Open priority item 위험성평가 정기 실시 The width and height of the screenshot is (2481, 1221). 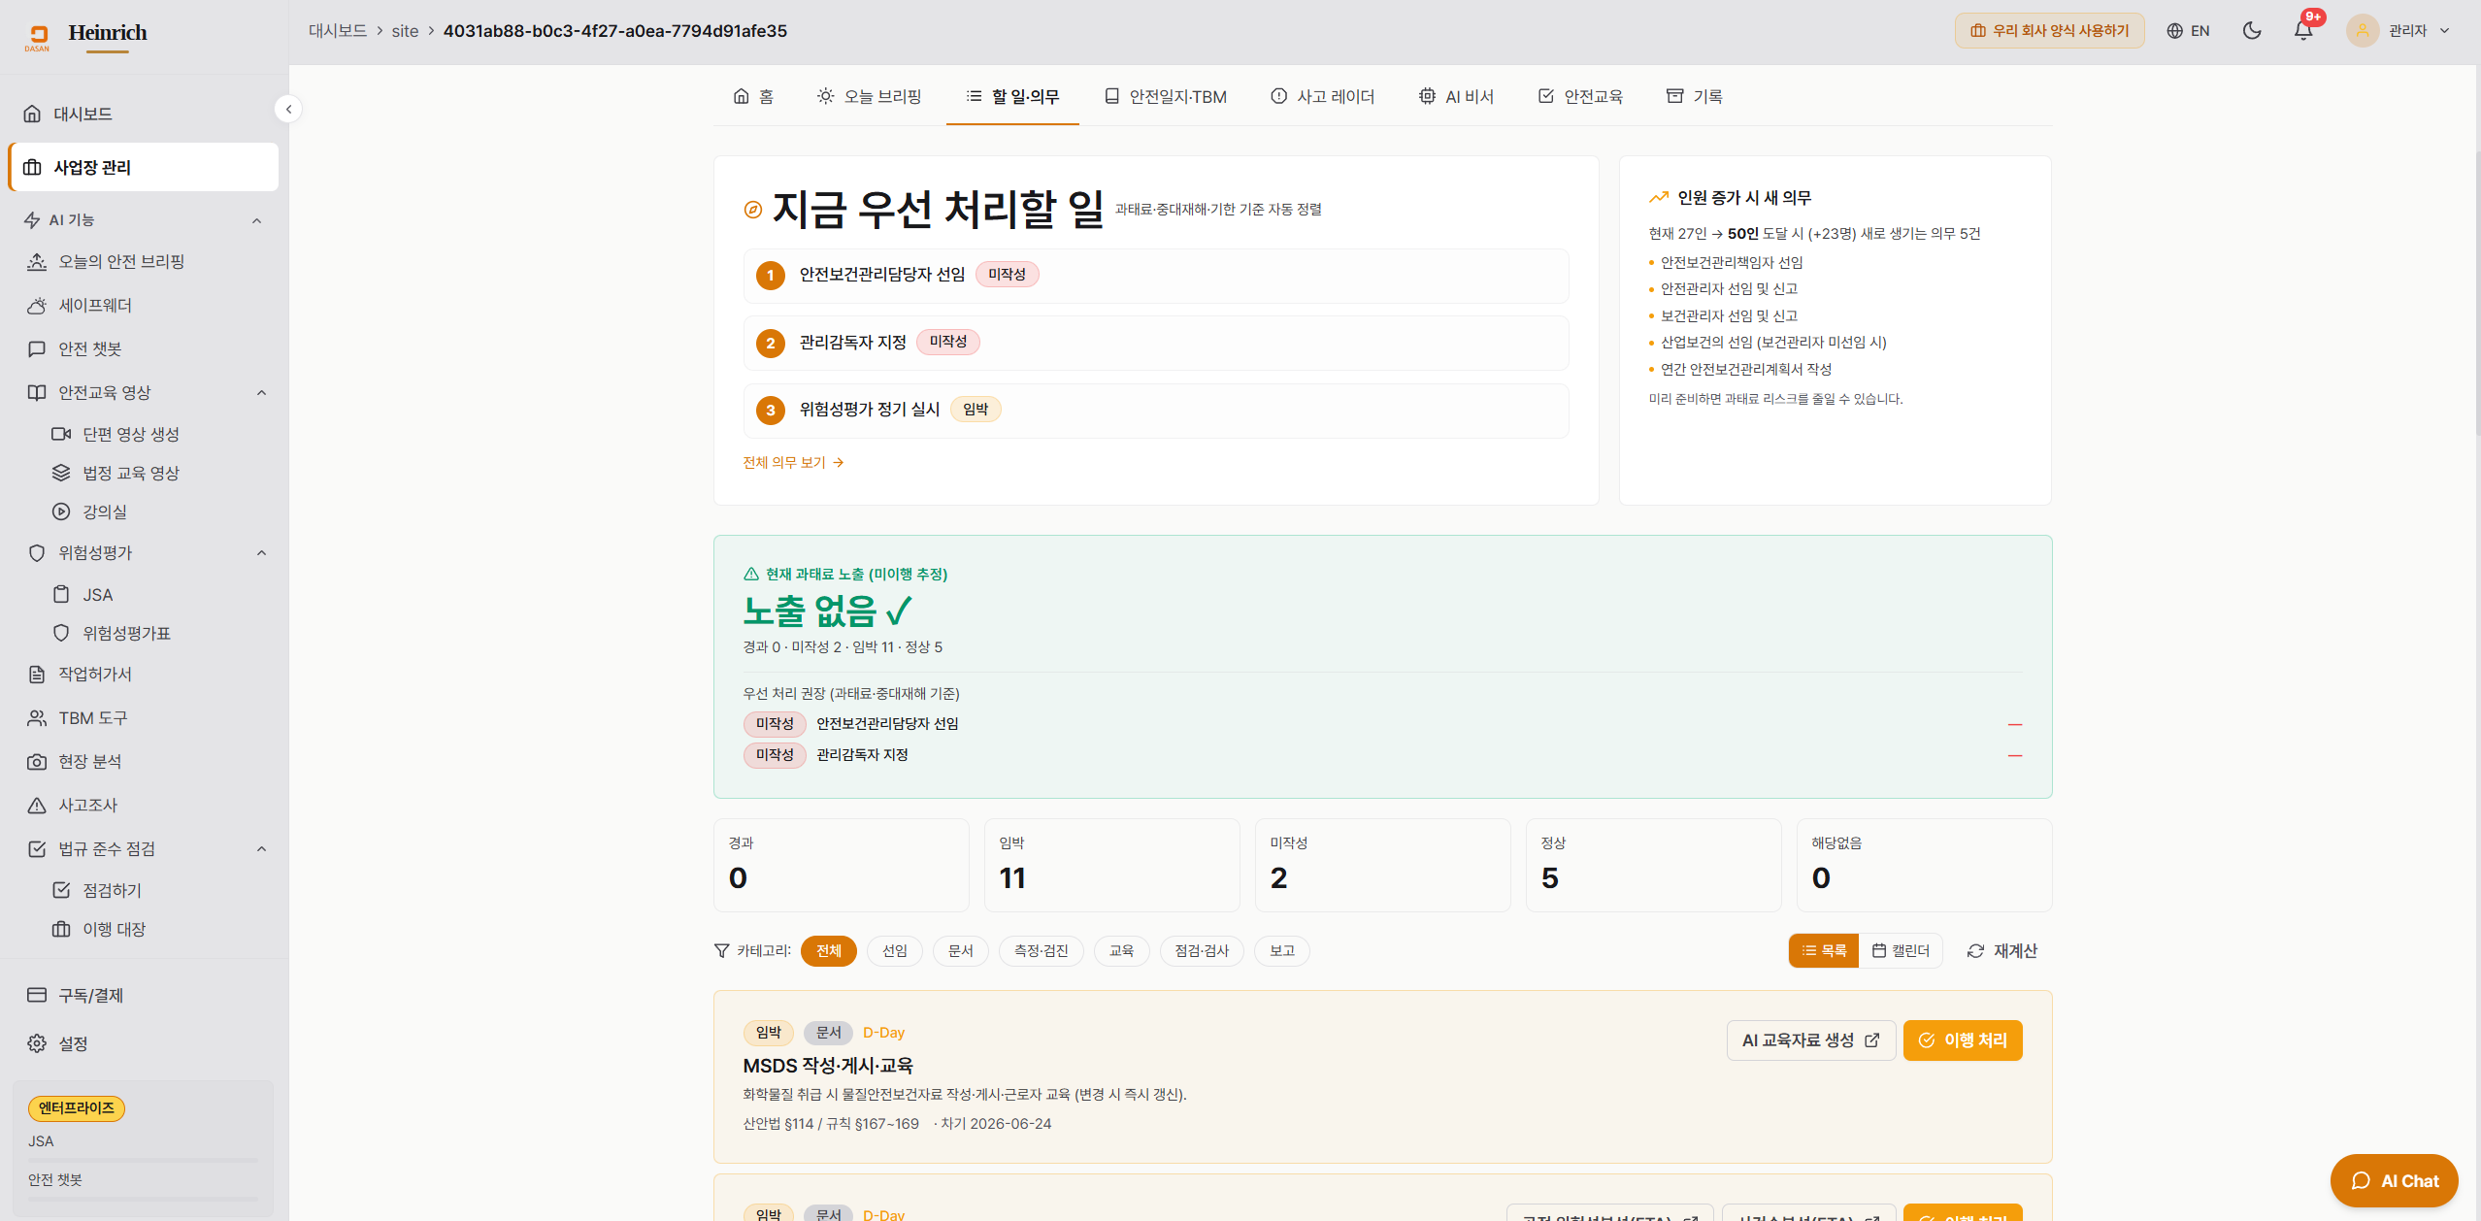click(1156, 411)
